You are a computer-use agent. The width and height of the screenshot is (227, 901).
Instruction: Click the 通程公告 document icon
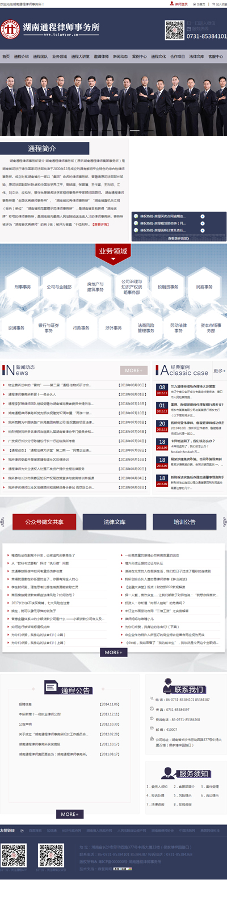[x=51, y=688]
